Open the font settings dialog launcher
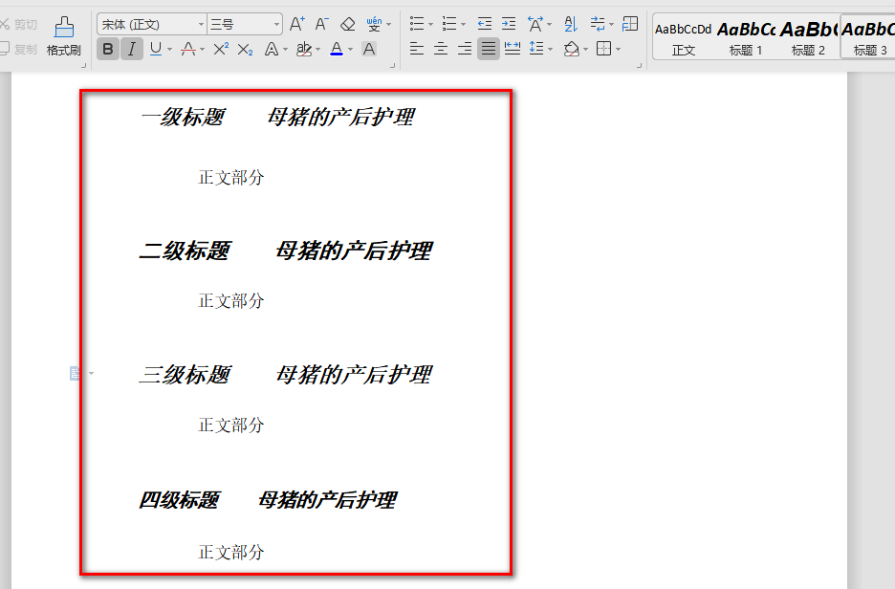895x589 pixels. (x=392, y=66)
